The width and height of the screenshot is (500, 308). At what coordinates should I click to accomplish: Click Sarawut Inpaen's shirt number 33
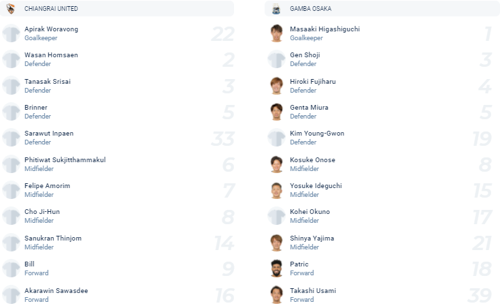tap(222, 138)
